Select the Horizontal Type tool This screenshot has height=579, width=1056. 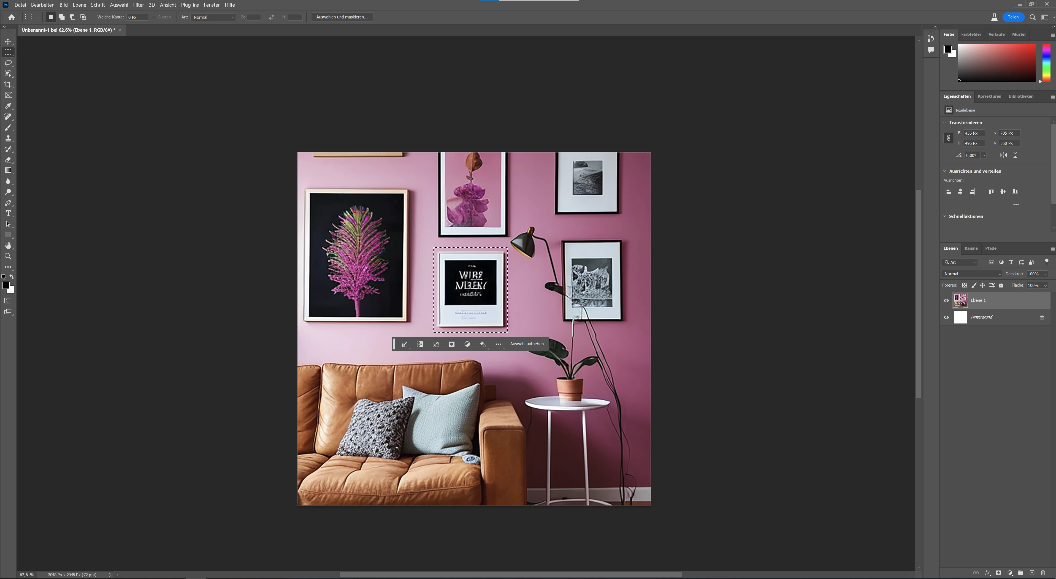click(8, 213)
